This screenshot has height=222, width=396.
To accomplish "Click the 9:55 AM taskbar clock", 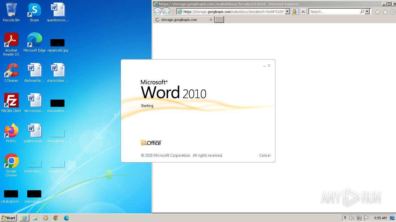I will (x=380, y=218).
